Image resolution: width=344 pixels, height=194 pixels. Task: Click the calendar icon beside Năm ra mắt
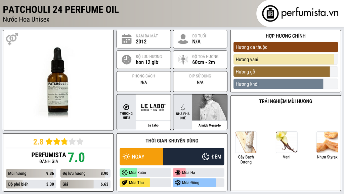[127, 39]
